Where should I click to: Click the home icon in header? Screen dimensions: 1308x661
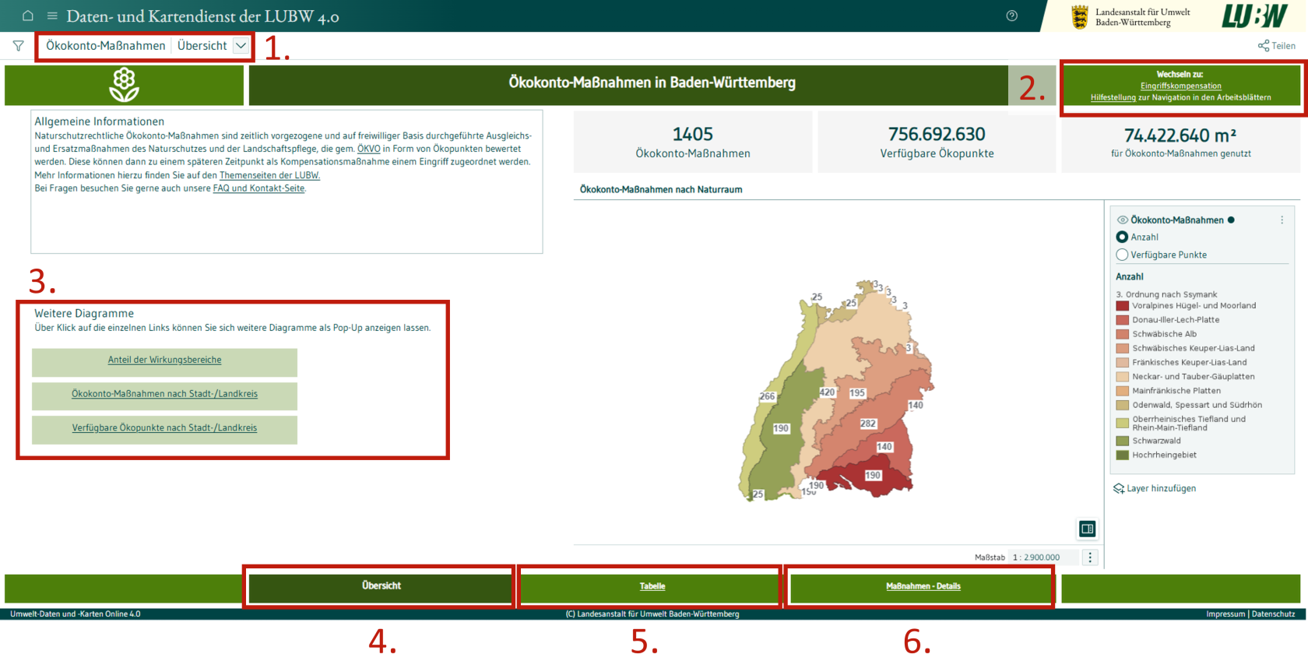pyautogui.click(x=27, y=16)
